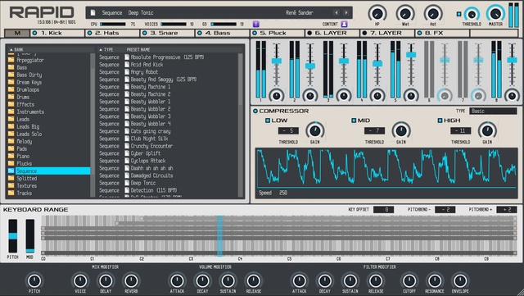Toggle the HIGH band checkbox
This screenshot has height=296, width=524.
click(440, 121)
